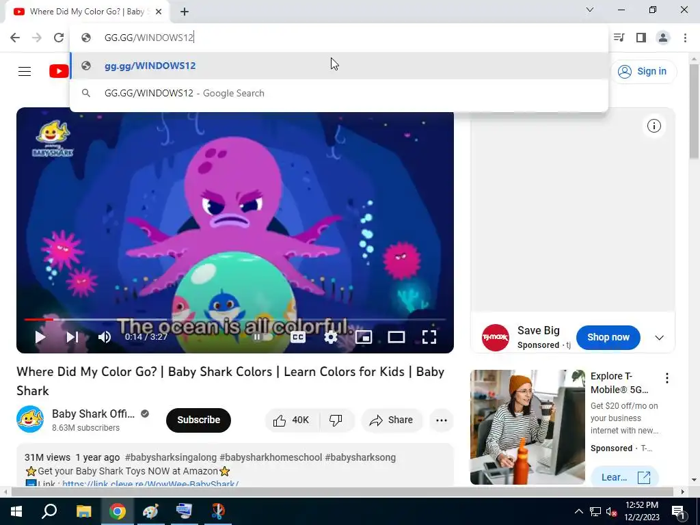Open File Explorer from the taskbar
This screenshot has width=700, height=525.
coord(83,511)
